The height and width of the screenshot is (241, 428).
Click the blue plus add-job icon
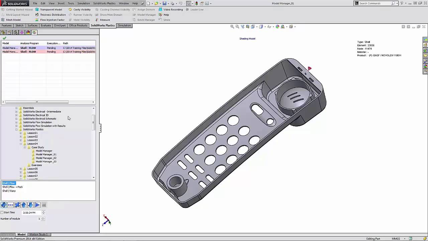[4, 205]
